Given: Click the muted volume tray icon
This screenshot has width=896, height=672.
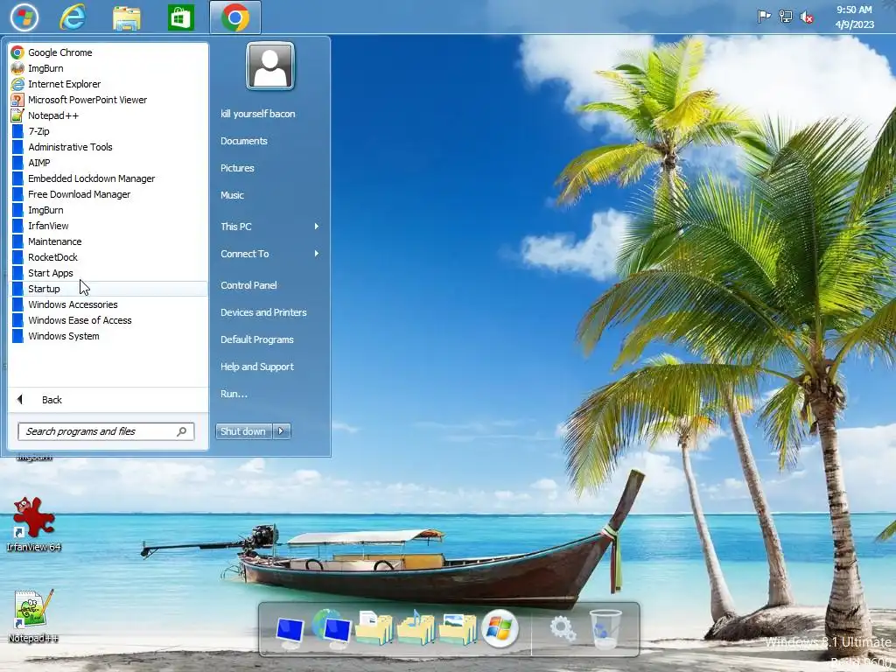Looking at the screenshot, I should pos(807,17).
